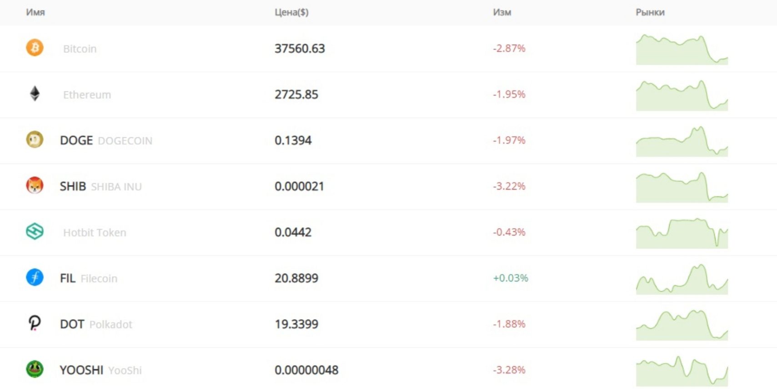
Task: Click the Ethereum diamond icon
Action: [35, 94]
